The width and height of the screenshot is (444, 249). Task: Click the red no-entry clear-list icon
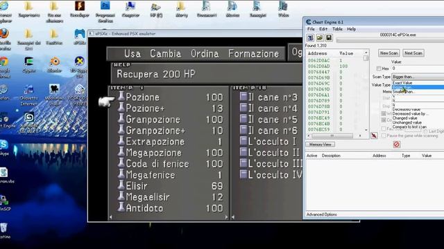point(396,145)
